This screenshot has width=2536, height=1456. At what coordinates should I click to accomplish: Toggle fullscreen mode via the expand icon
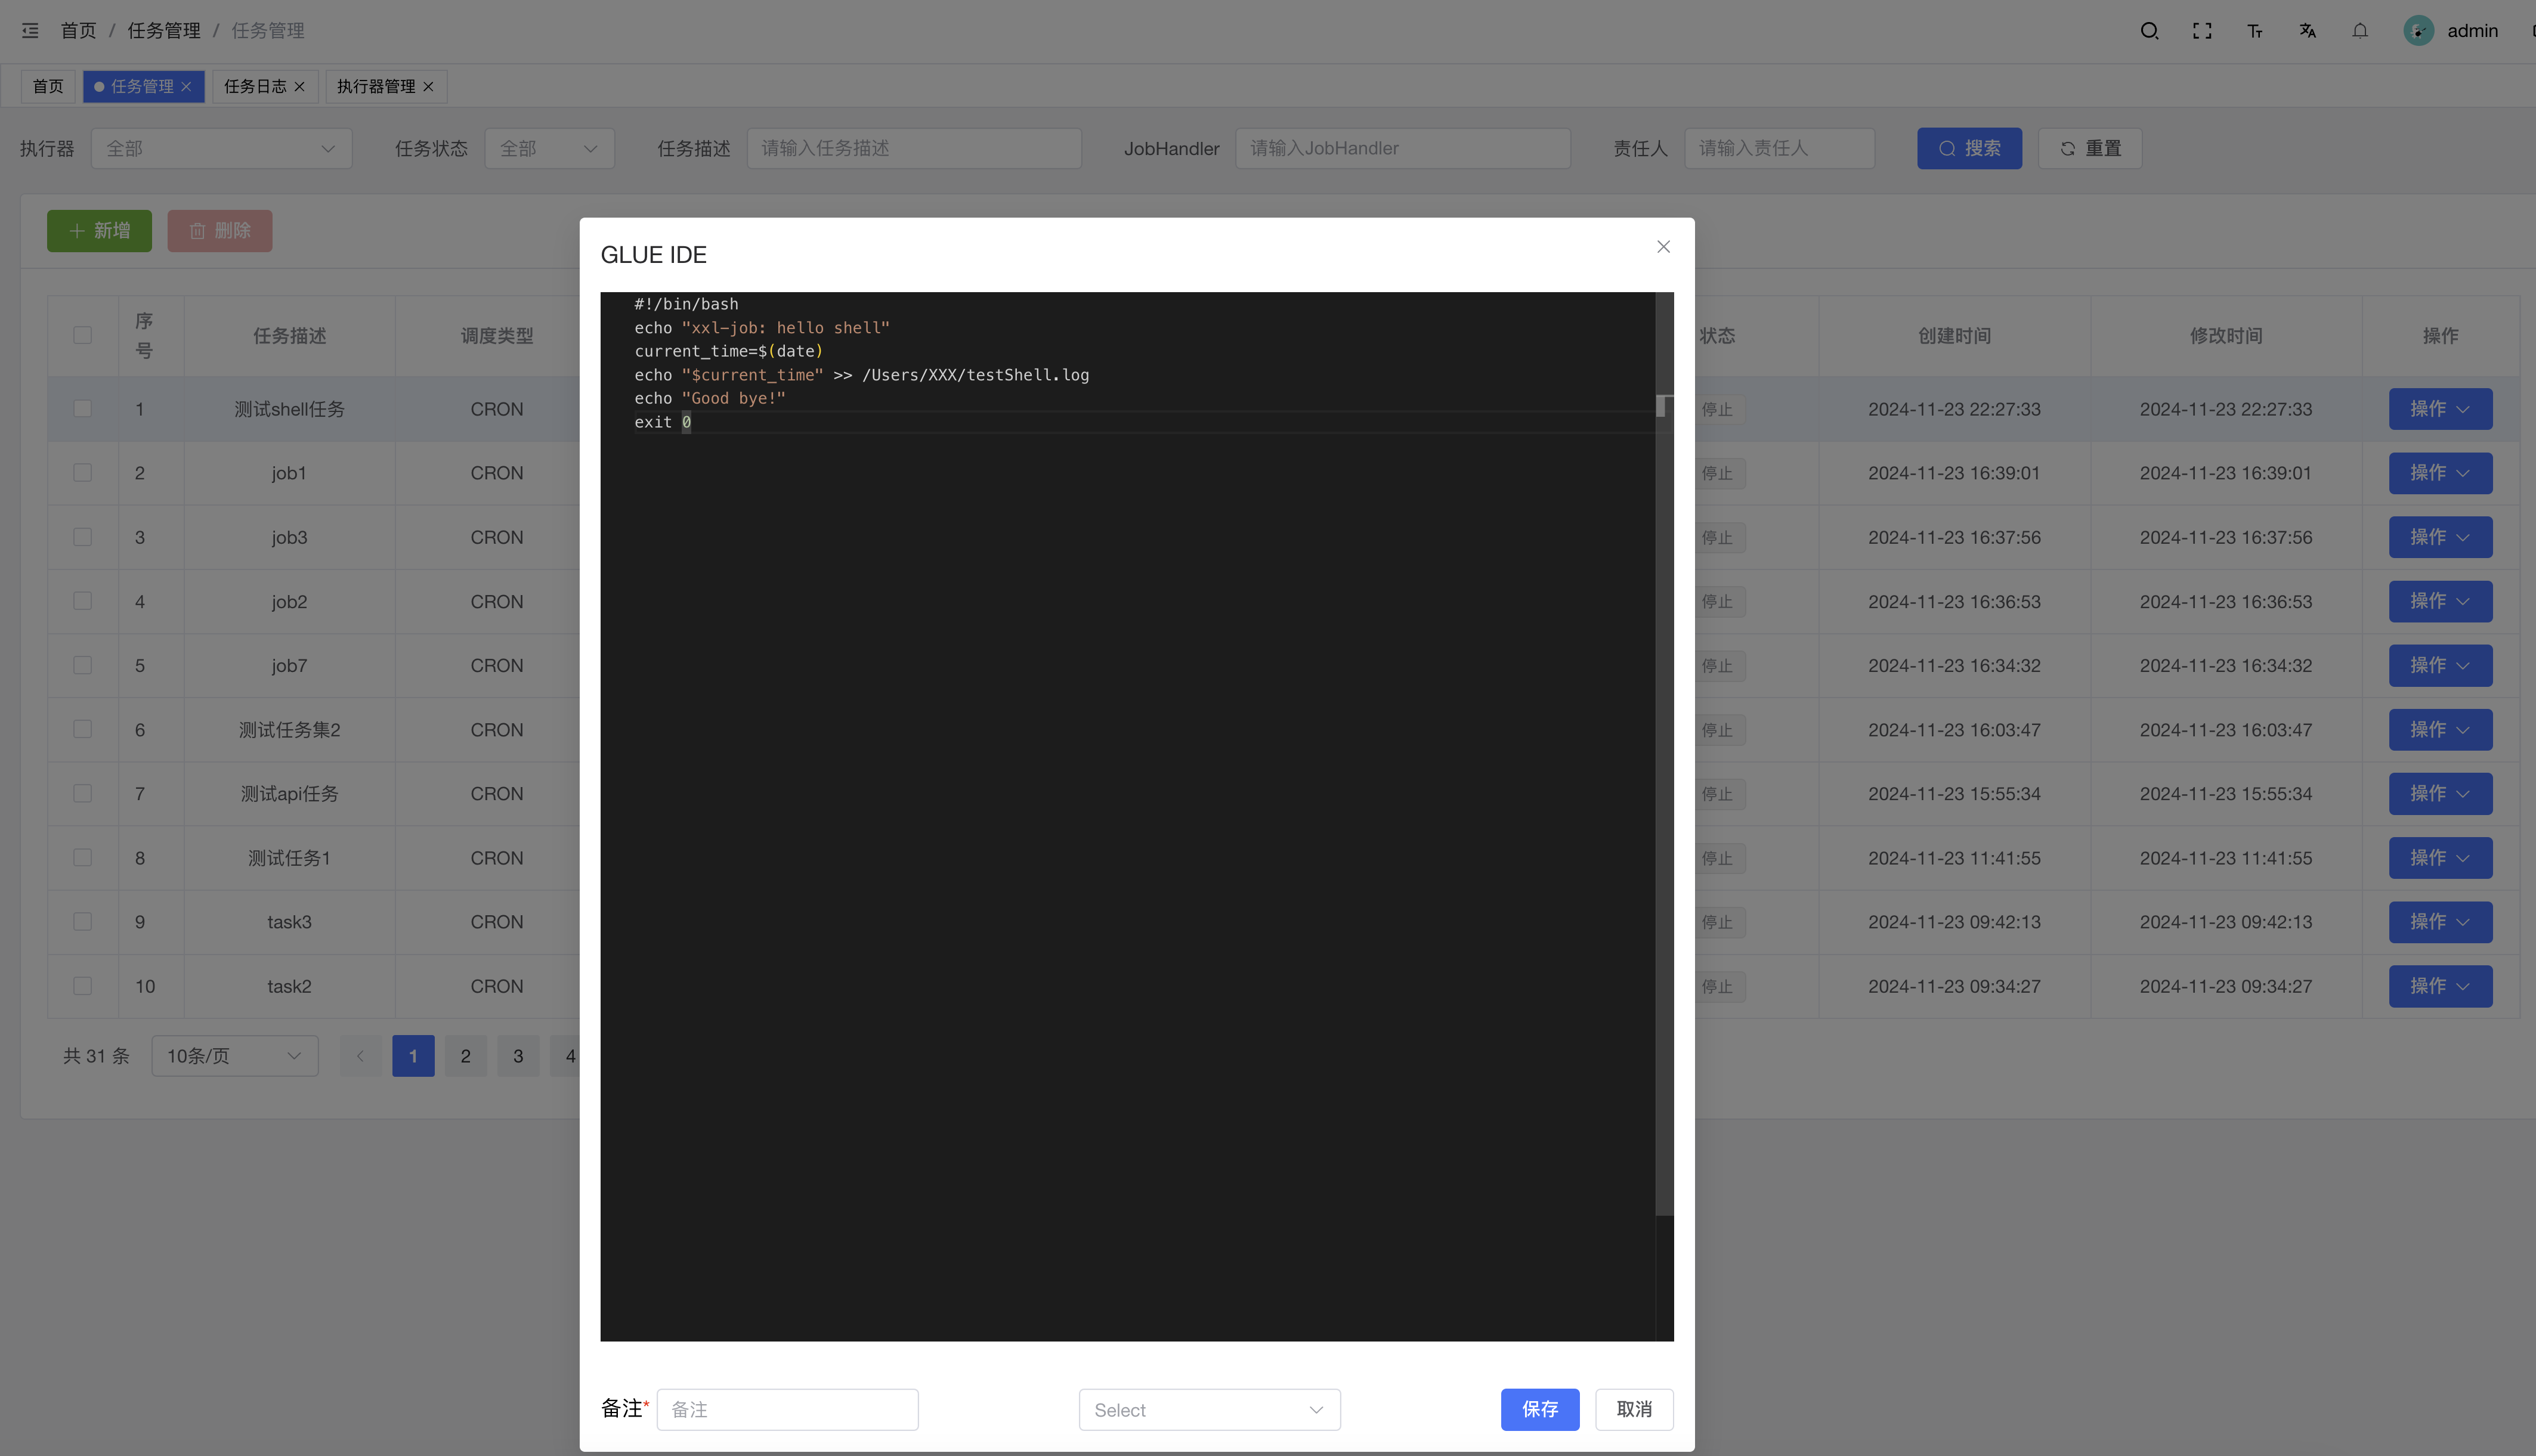pos(2202,30)
